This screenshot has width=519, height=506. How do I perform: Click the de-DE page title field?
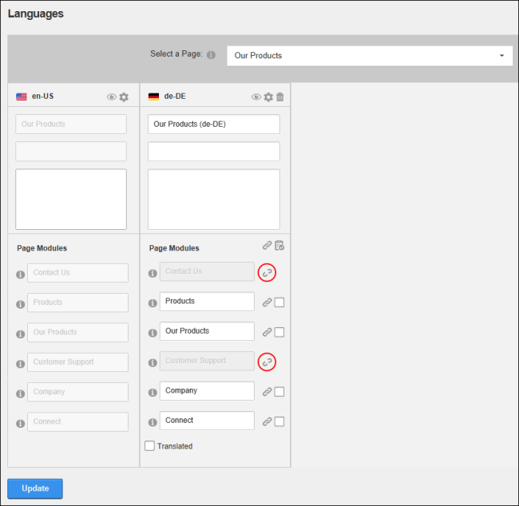click(x=214, y=151)
